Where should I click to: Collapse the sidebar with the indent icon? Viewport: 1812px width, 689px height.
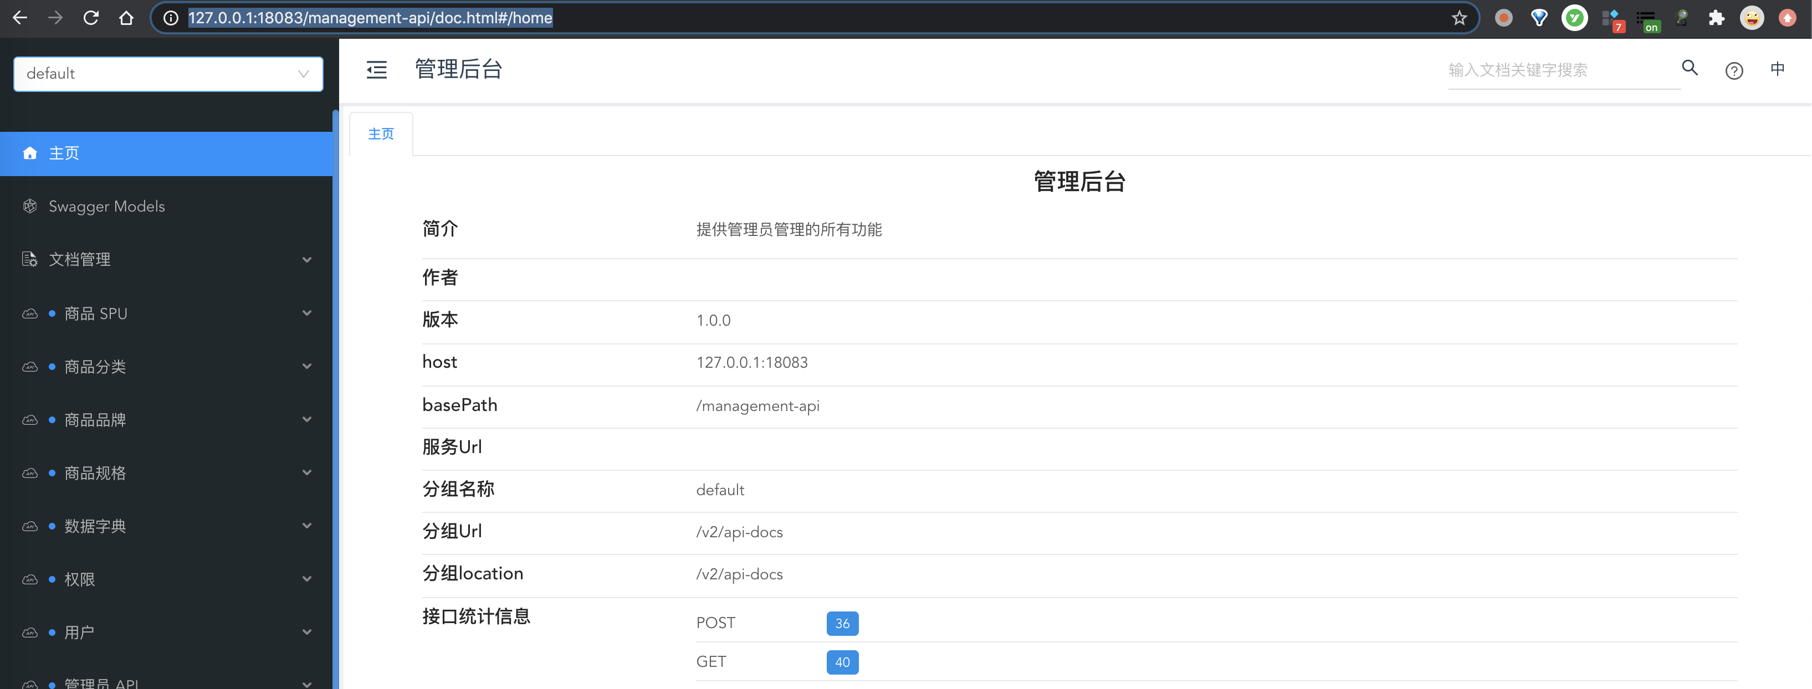pyautogui.click(x=376, y=70)
